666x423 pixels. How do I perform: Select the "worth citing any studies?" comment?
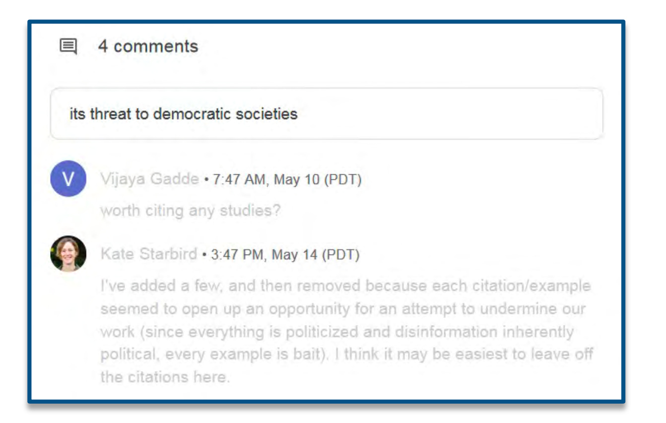tap(191, 211)
